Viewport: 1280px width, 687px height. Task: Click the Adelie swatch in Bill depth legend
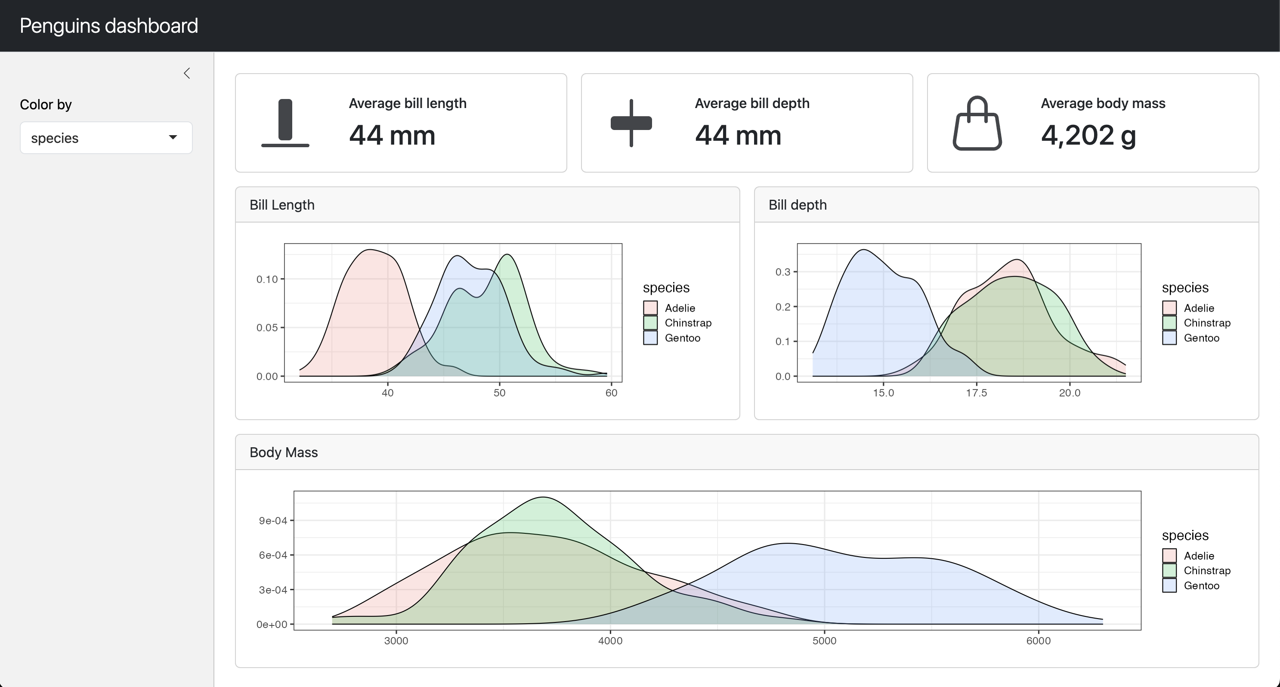coord(1169,308)
